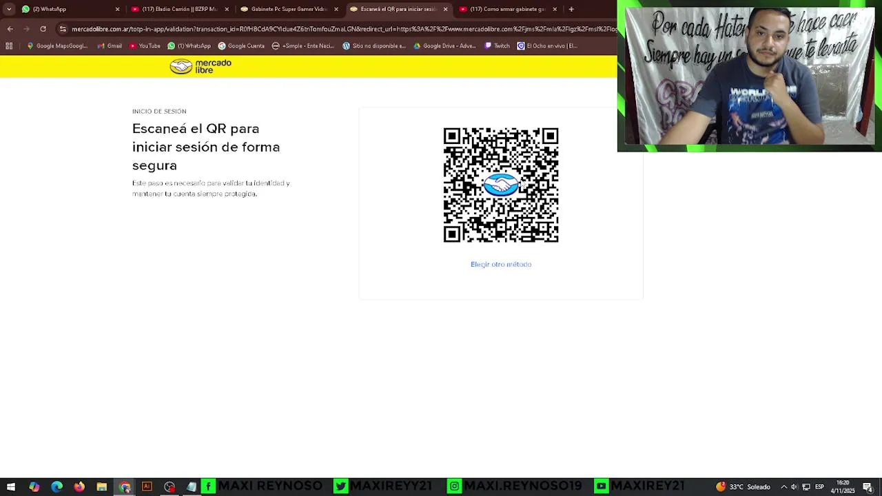Image resolution: width=882 pixels, height=496 pixels.
Task: Open Adobe Illustrator from the taskbar
Action: 147,487
